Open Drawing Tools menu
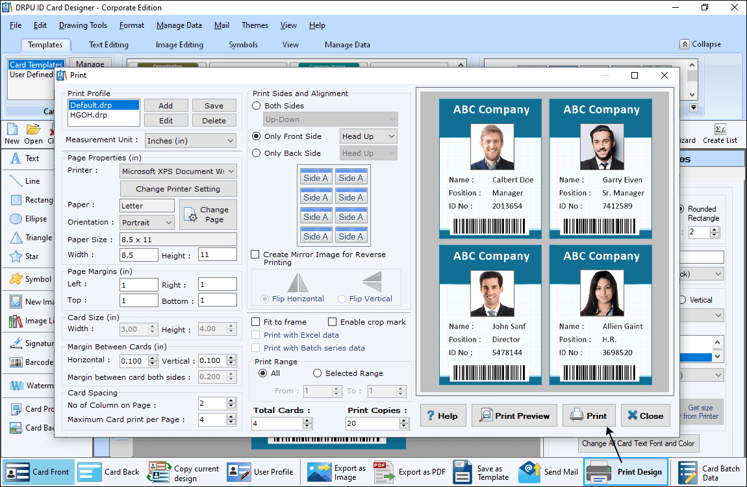The width and height of the screenshot is (747, 487). [83, 25]
